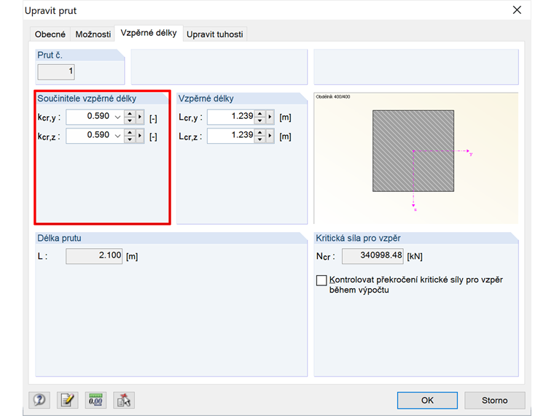Confirm the dialog with OK
The height and width of the screenshot is (416, 554).
click(427, 400)
